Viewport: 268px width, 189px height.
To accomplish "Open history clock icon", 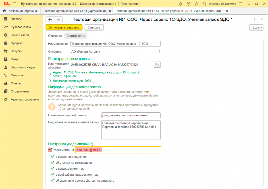I will (x=188, y=4).
